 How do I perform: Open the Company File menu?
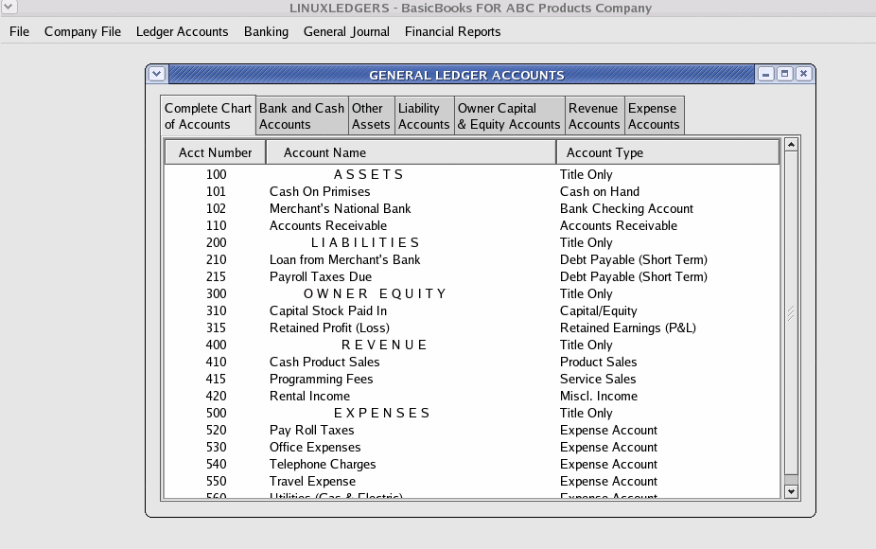pyautogui.click(x=82, y=31)
